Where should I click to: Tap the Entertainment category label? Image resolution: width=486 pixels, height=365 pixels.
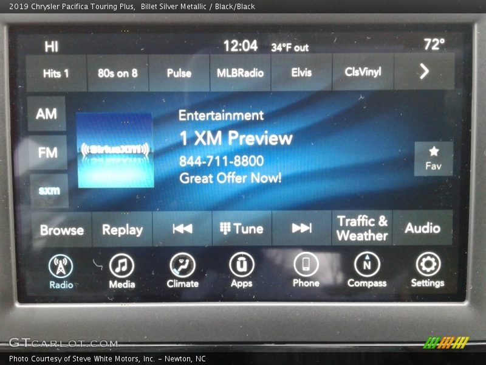[x=221, y=116]
